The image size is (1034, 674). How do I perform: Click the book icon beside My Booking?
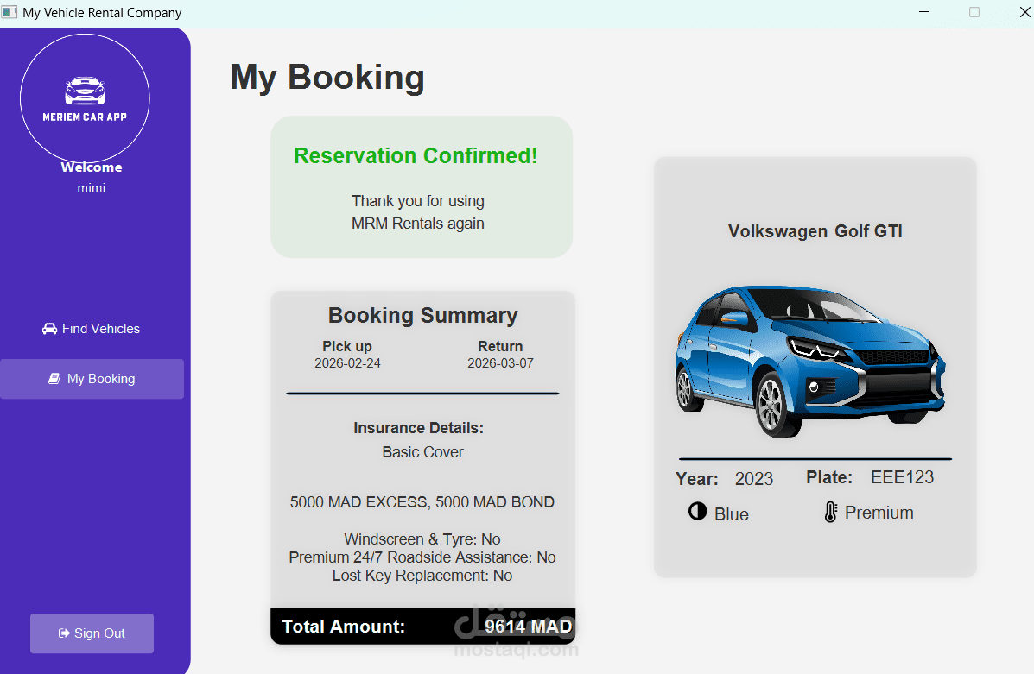point(54,379)
